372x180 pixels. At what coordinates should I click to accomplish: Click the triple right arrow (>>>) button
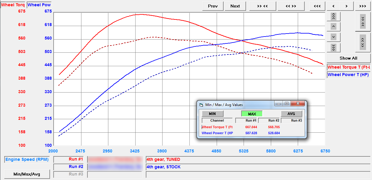coord(362,6)
